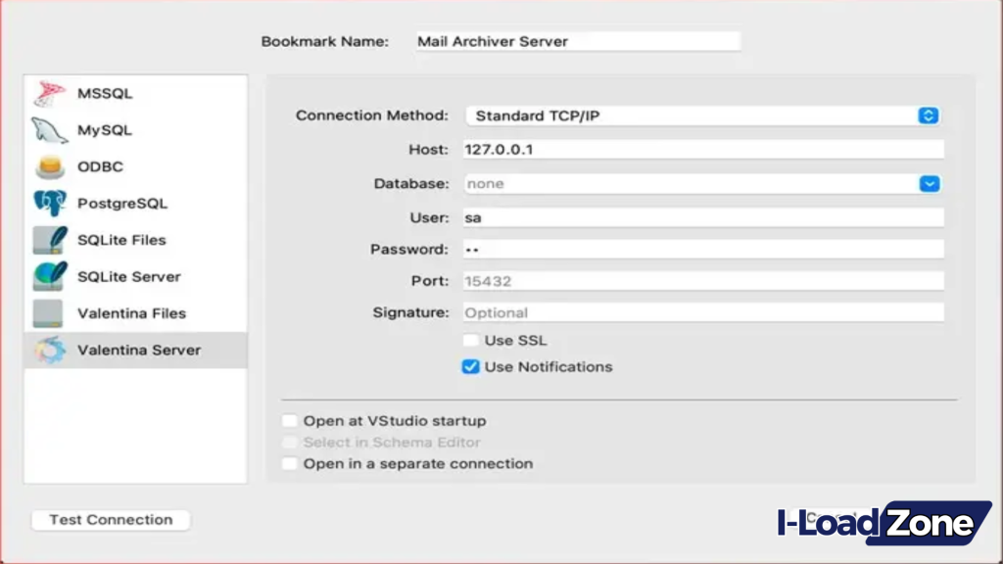Open the Connection Method dropdown
The height and width of the screenshot is (564, 1003).
(x=927, y=115)
